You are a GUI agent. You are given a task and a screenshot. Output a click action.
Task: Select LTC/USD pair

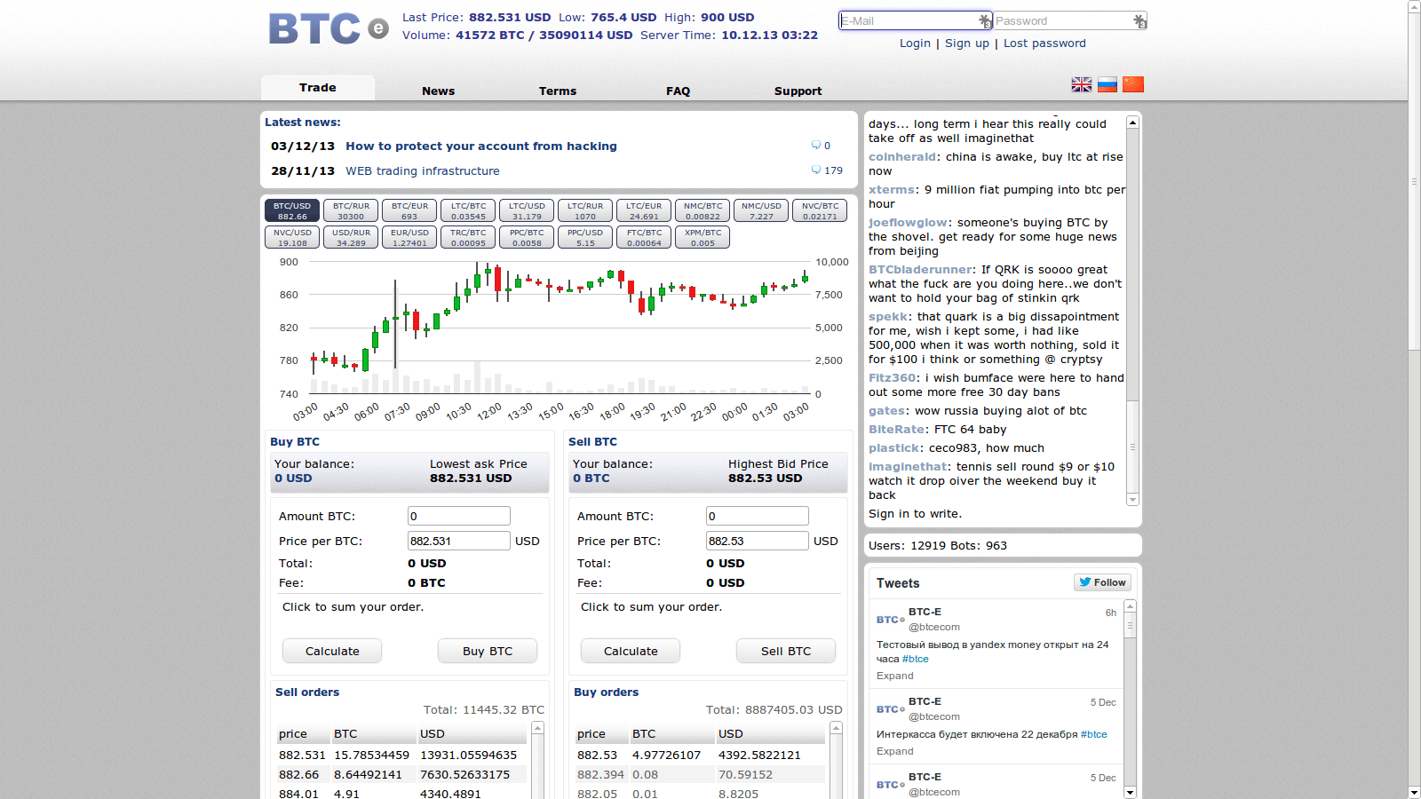pyautogui.click(x=527, y=210)
